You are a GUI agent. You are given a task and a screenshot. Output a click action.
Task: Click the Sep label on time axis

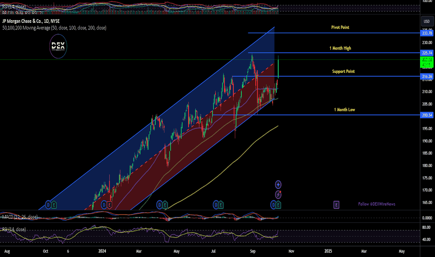pos(253,251)
